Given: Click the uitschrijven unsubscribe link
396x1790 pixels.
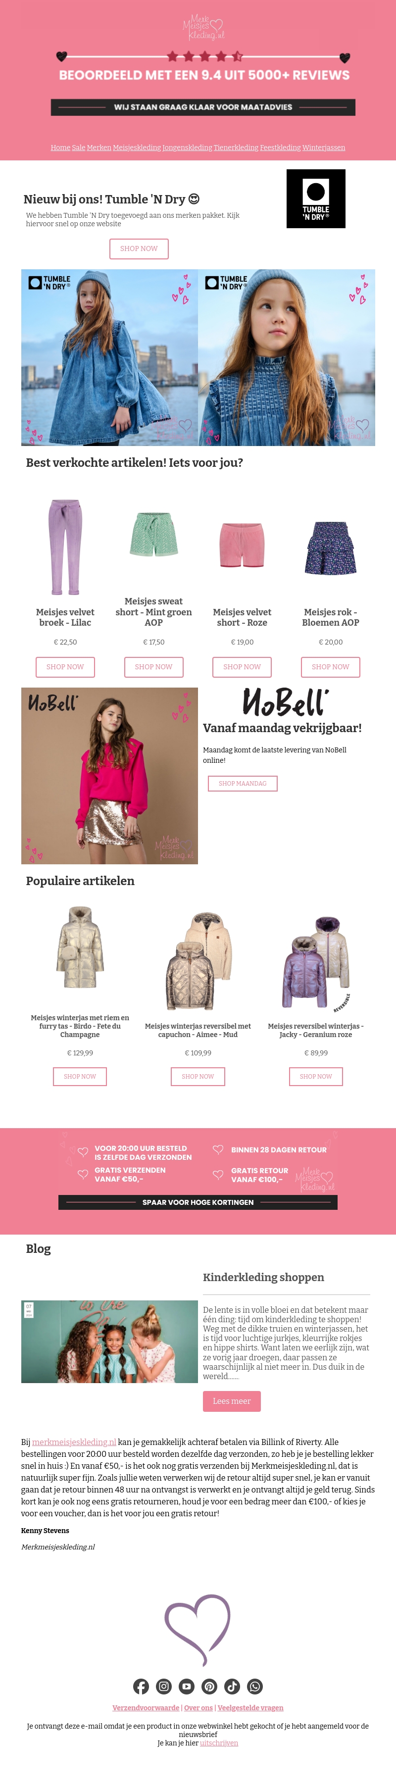Looking at the screenshot, I should 219,1743.
